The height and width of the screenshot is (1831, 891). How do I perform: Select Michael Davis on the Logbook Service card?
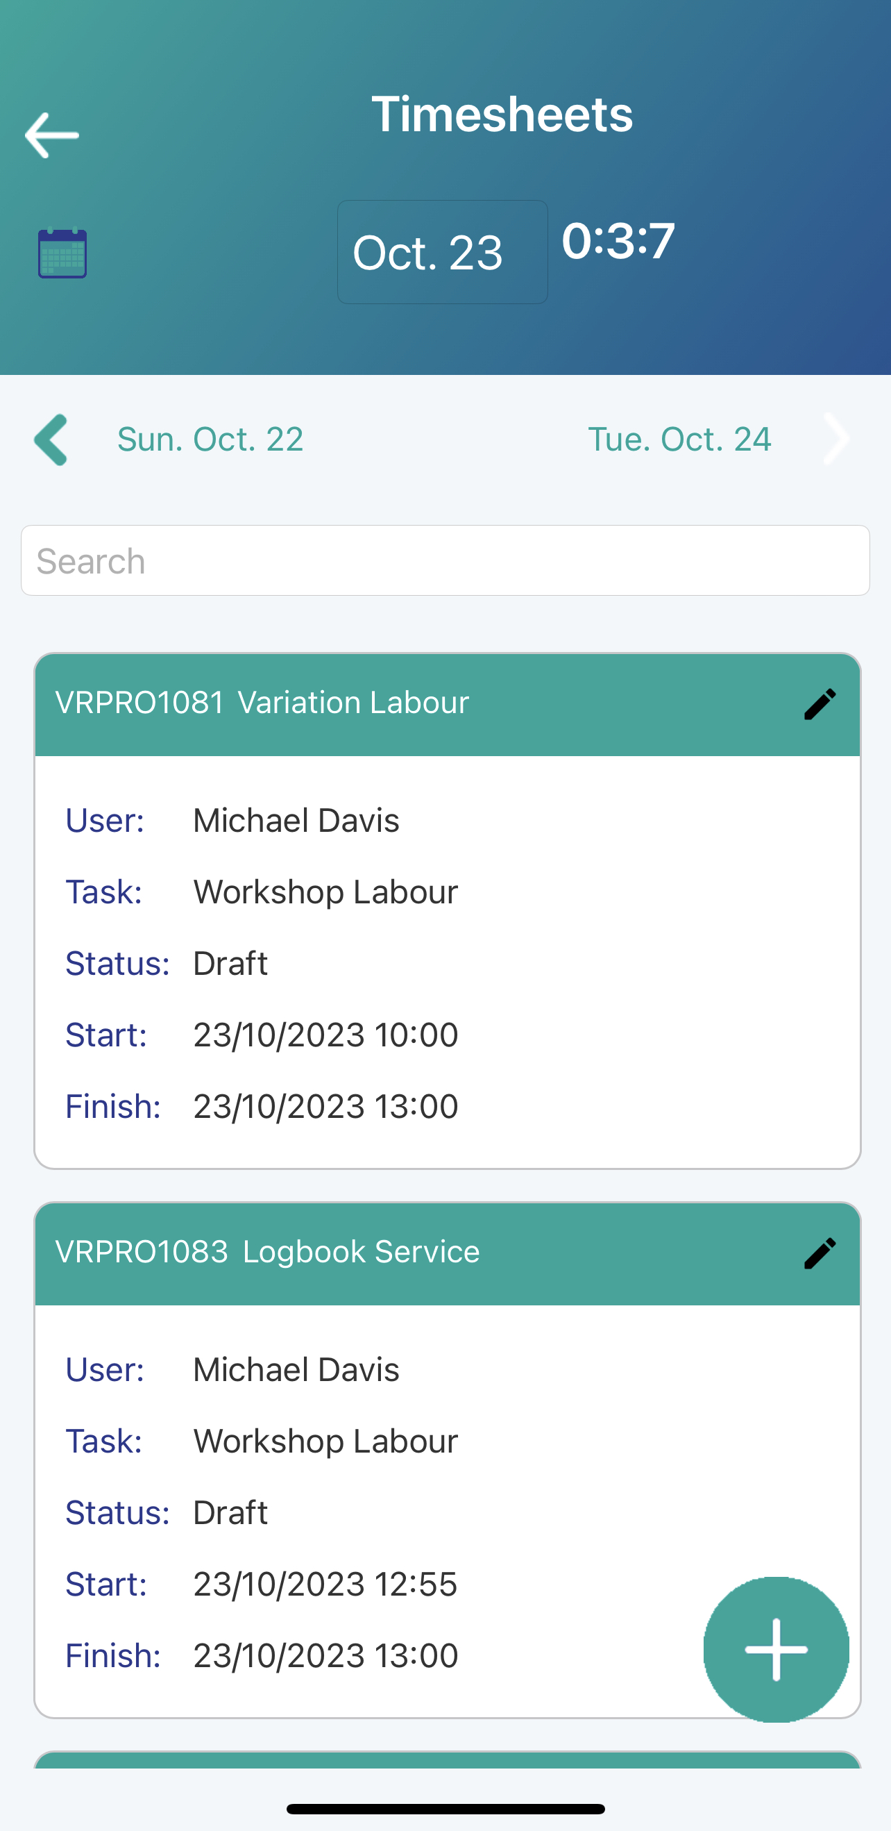click(296, 1370)
